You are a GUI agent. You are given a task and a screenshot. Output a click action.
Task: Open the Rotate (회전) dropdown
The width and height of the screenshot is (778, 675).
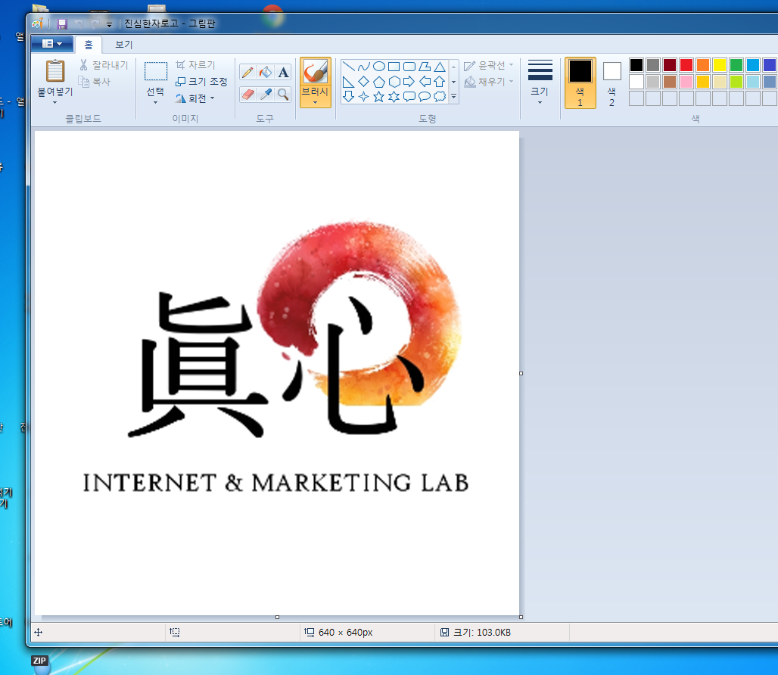(195, 98)
